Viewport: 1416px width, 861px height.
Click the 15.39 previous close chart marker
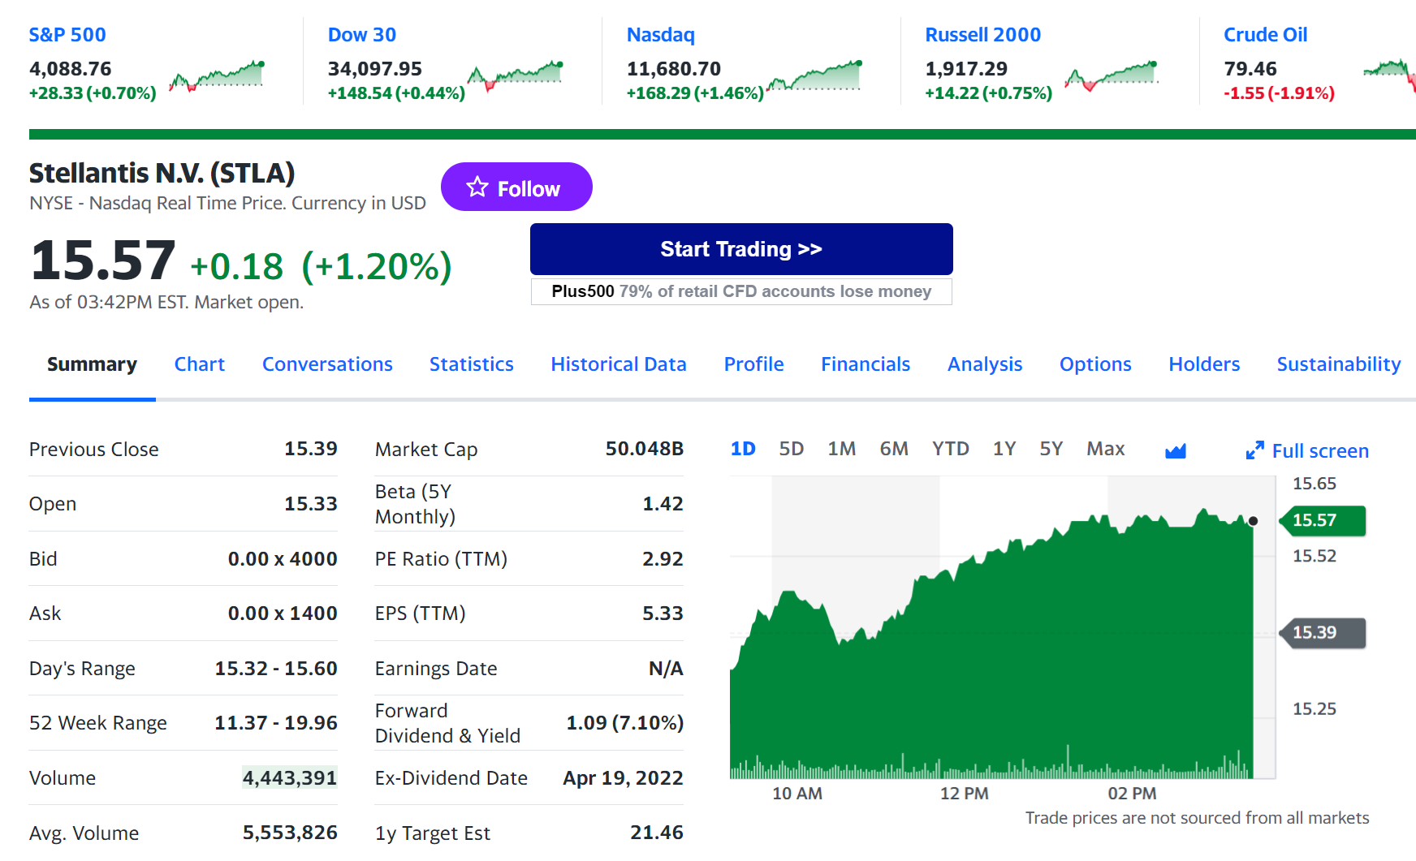click(x=1323, y=632)
